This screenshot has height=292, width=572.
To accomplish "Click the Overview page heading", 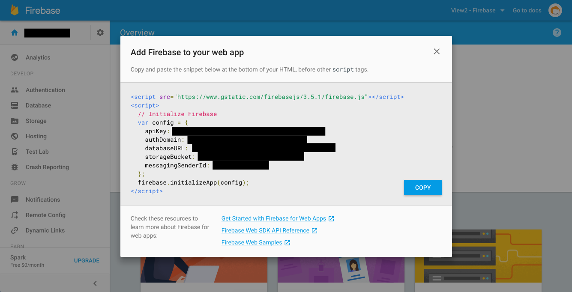I will pos(137,33).
